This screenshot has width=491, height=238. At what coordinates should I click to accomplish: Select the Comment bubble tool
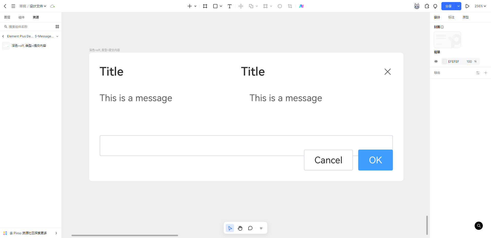tap(250, 228)
